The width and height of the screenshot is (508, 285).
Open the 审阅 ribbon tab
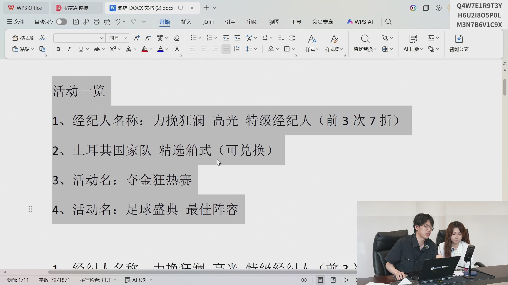tap(252, 22)
